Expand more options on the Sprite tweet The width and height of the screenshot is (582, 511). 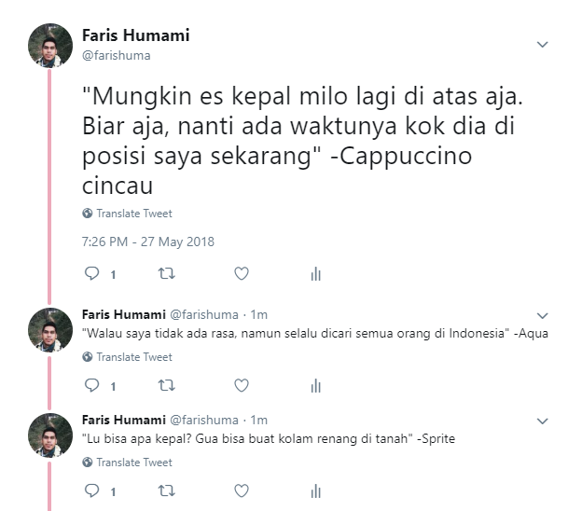pos(542,421)
